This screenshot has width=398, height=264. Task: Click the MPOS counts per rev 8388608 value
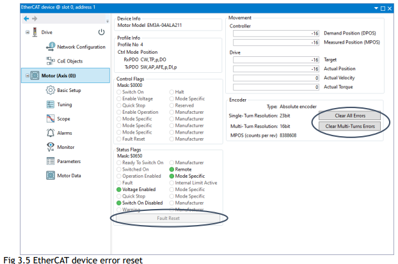288,136
